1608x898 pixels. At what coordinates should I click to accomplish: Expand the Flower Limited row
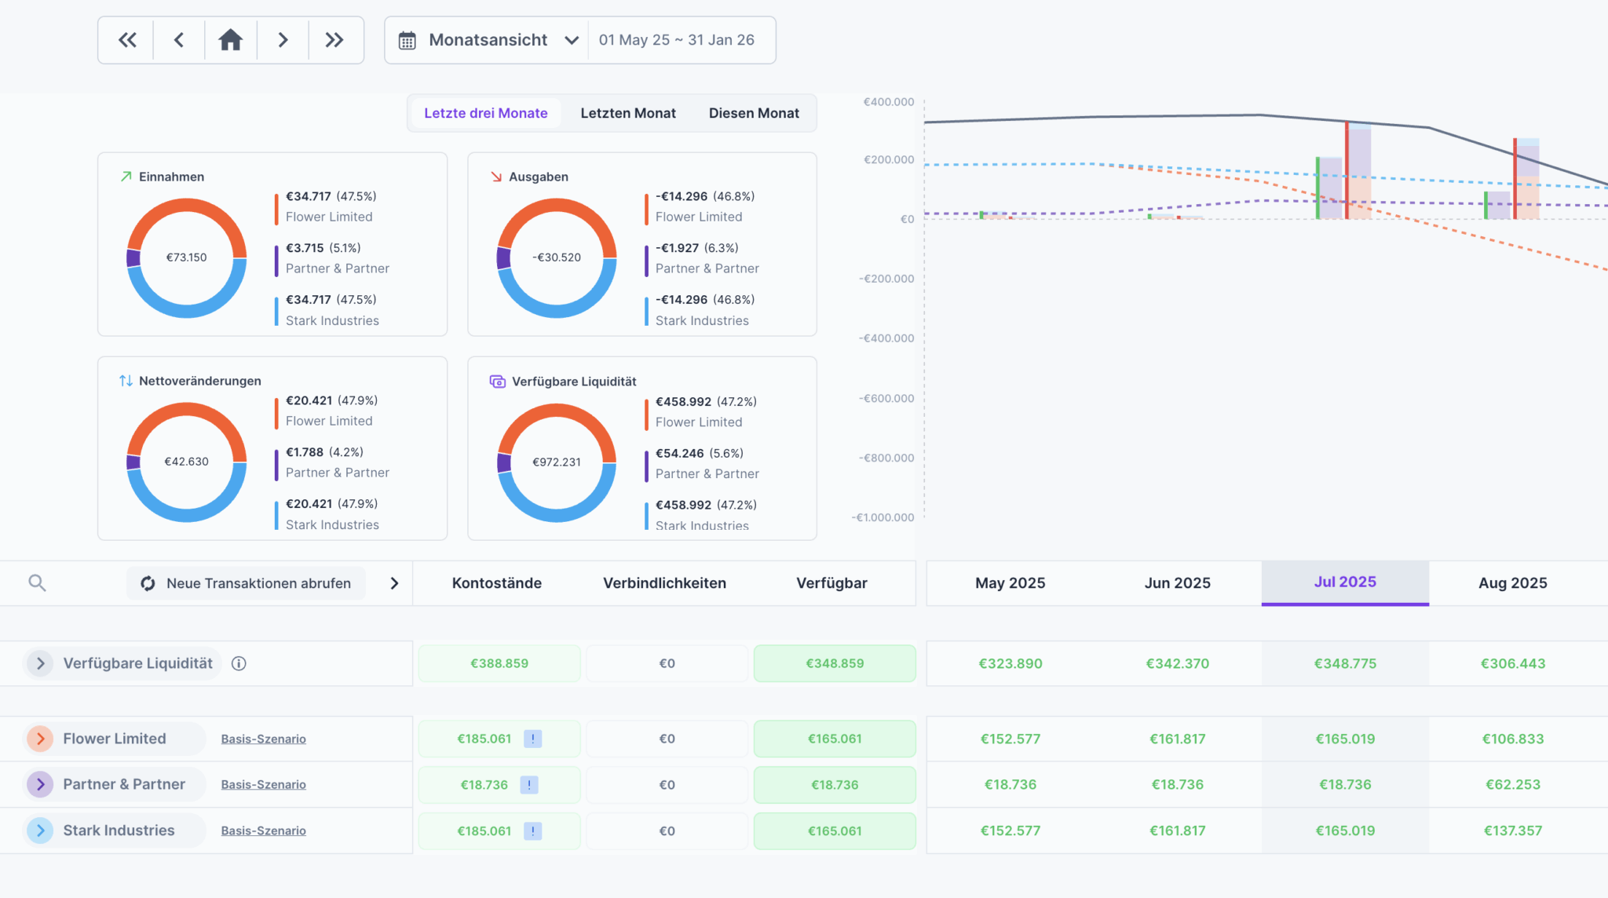click(x=40, y=739)
